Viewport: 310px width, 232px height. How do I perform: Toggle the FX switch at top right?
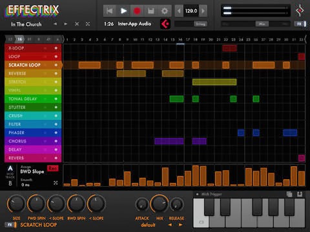click(x=300, y=24)
